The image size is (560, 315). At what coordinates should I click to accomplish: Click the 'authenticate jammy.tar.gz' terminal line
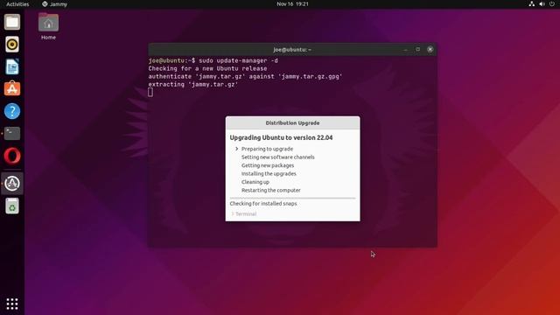(245, 76)
